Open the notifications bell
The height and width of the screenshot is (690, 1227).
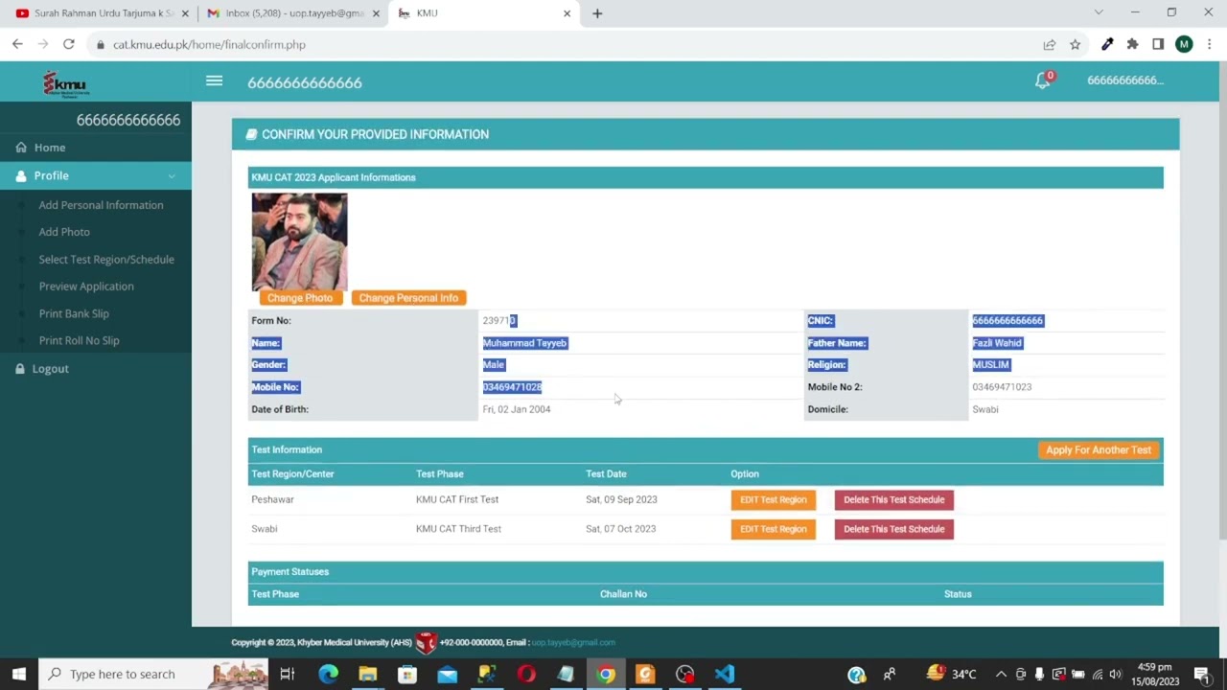tap(1043, 81)
